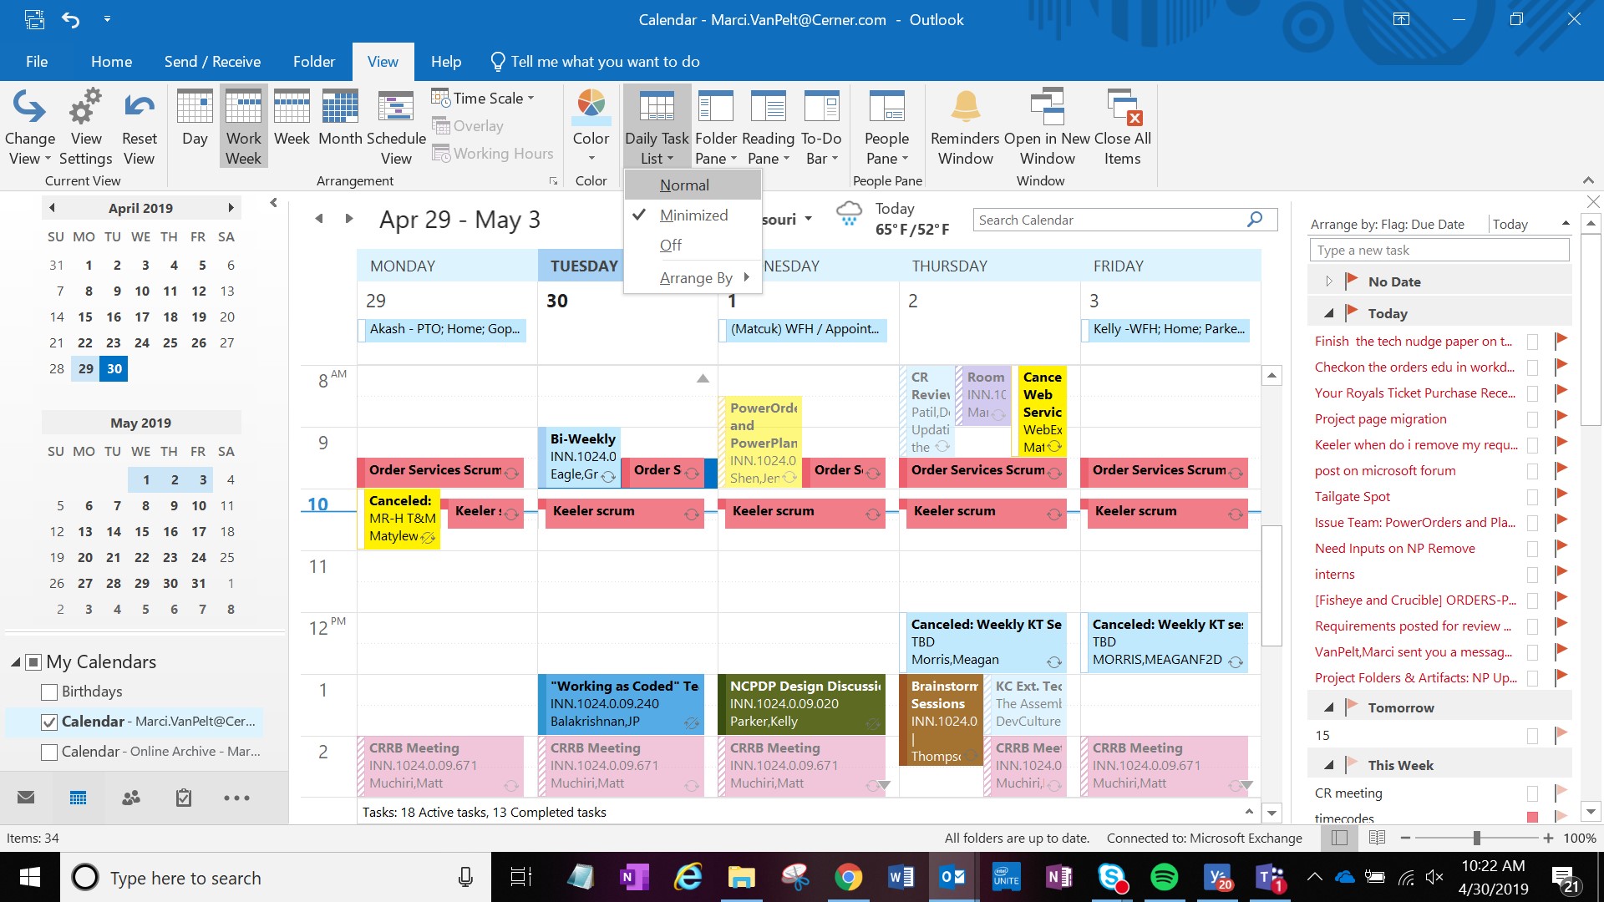Select Normal from Daily Task List menu
Image resolution: width=1604 pixels, height=902 pixels.
[x=683, y=185]
